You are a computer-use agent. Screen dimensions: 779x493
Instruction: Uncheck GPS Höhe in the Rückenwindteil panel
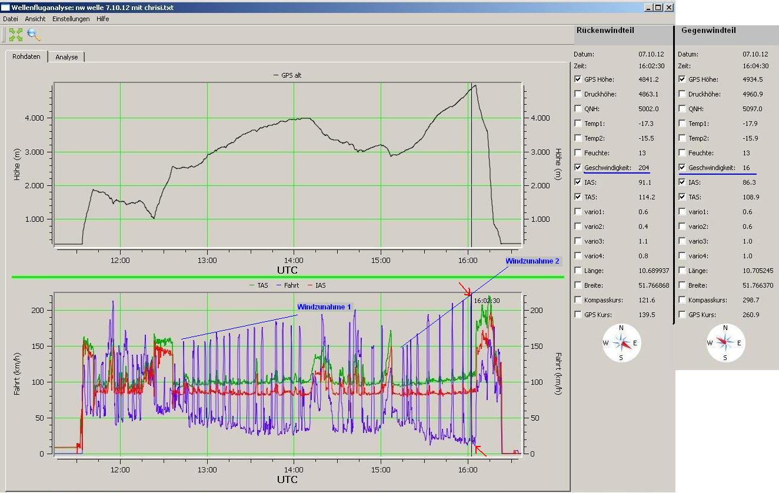(x=578, y=79)
